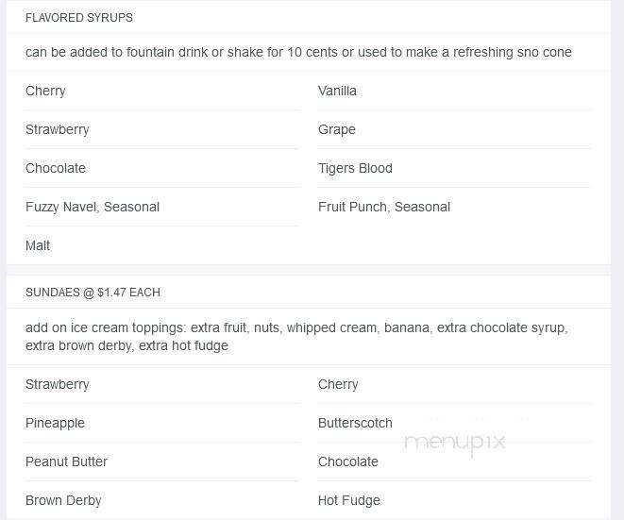This screenshot has height=520, width=624.
Task: Click the menupix watermark logo
Action: 455,442
